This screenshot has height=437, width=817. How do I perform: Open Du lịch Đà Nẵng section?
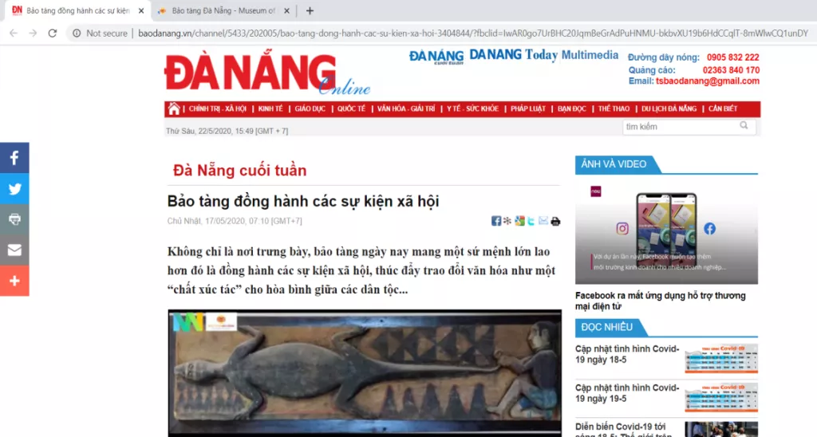tap(669, 109)
